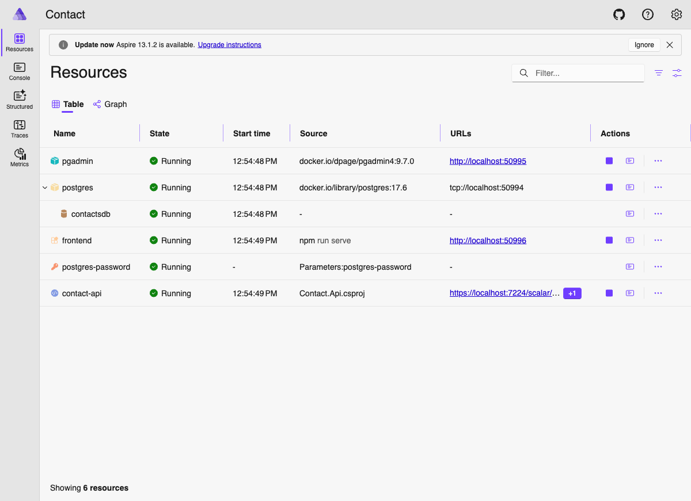
Task: View console logs for the contactsdb resource
Action: tap(629, 213)
